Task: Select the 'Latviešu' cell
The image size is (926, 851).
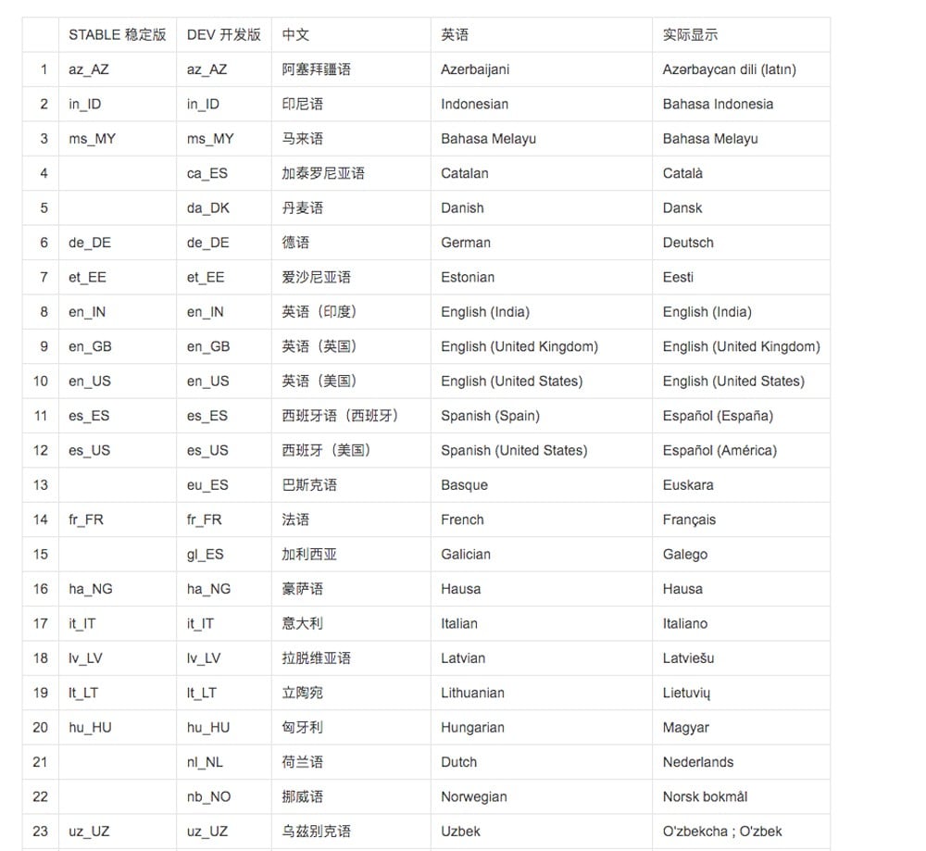Action: pyautogui.click(x=741, y=658)
